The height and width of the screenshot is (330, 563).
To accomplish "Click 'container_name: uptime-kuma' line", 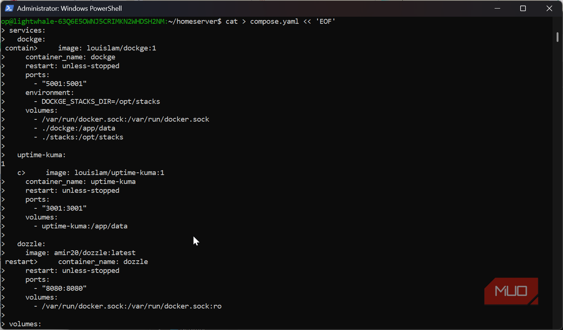I will pyautogui.click(x=81, y=182).
